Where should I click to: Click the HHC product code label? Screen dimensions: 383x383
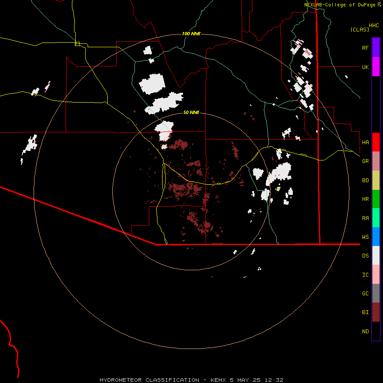[374, 26]
